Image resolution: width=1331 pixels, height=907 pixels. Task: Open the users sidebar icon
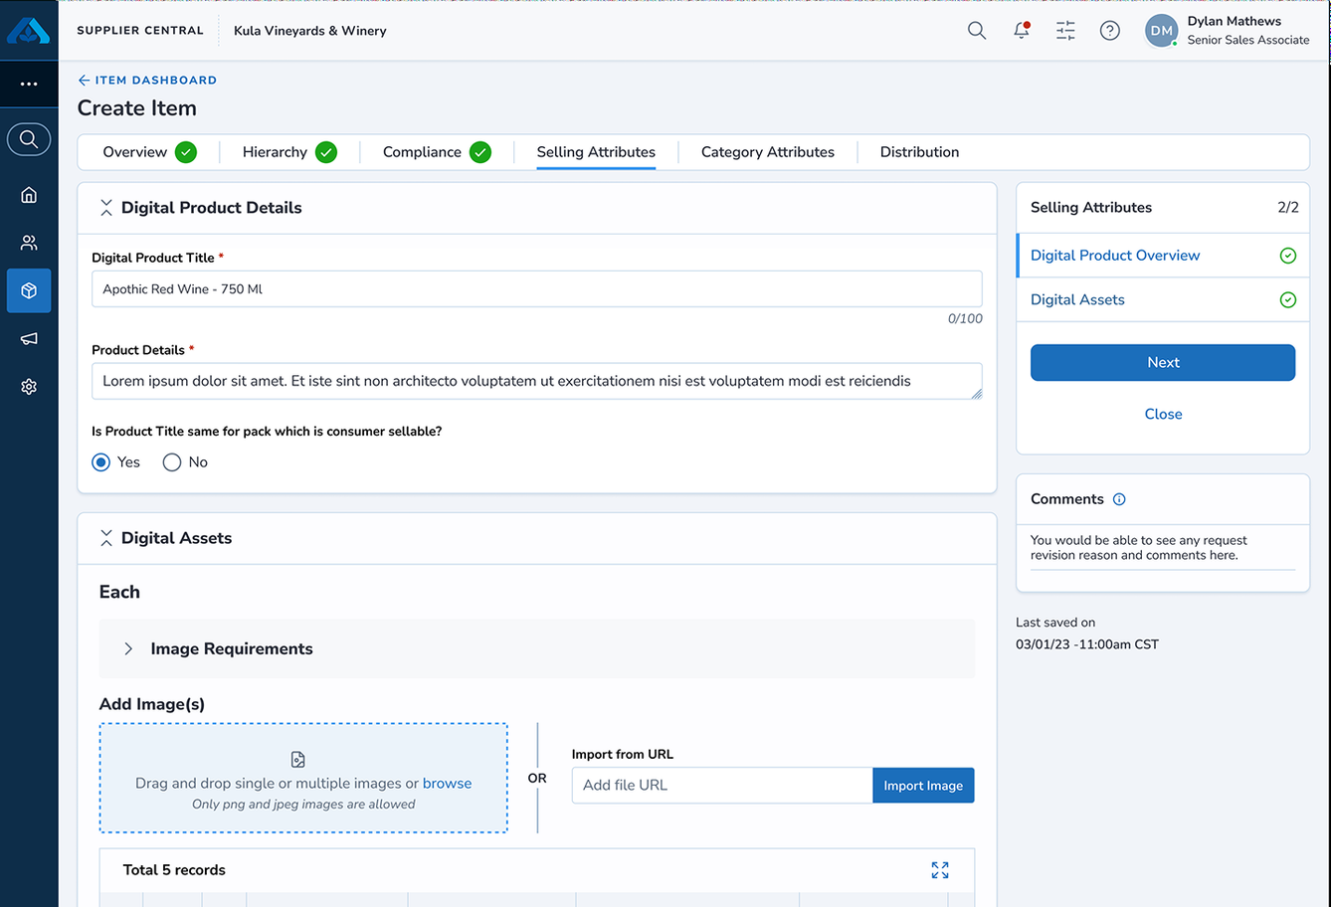(29, 243)
